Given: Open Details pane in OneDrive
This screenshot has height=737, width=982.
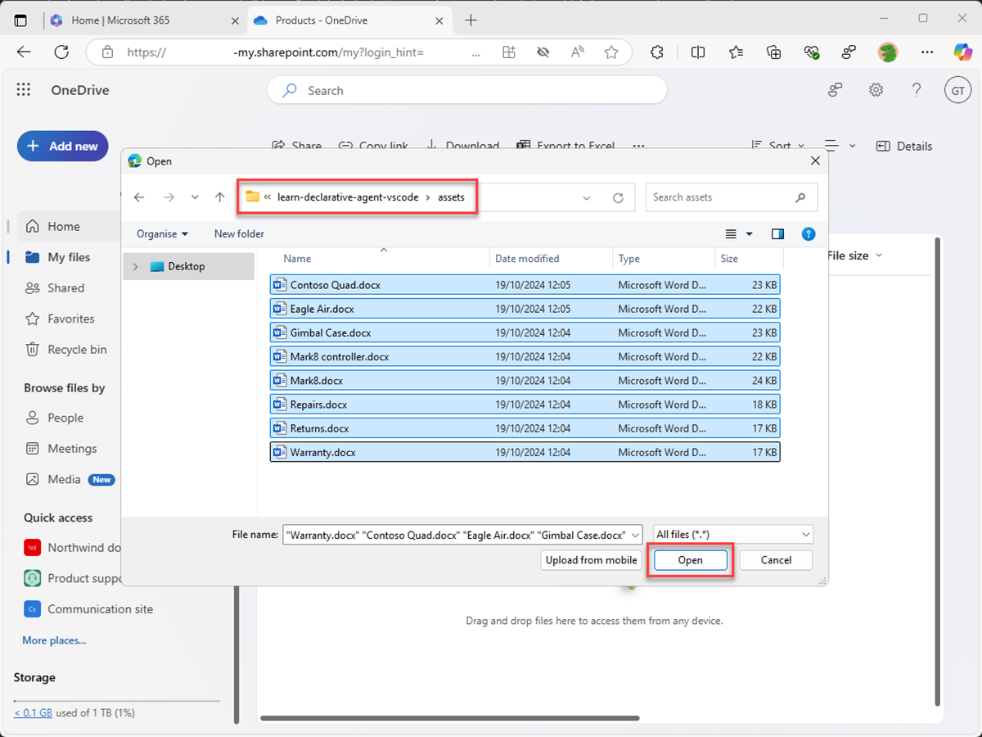Looking at the screenshot, I should point(904,146).
